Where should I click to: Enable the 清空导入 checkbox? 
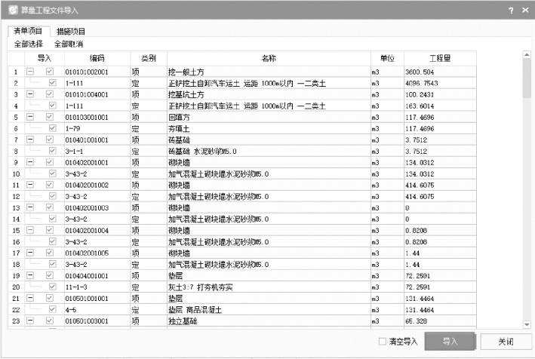383,341
